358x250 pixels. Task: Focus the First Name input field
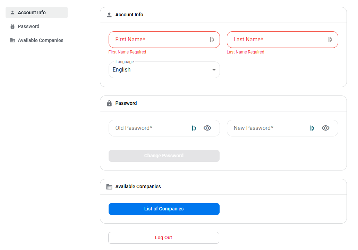[164, 40]
